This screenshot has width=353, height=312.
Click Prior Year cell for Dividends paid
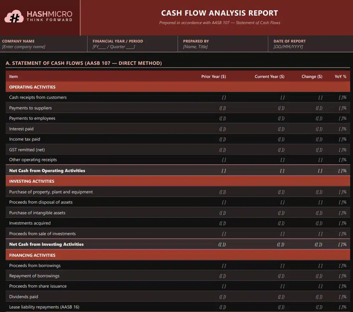(223, 297)
